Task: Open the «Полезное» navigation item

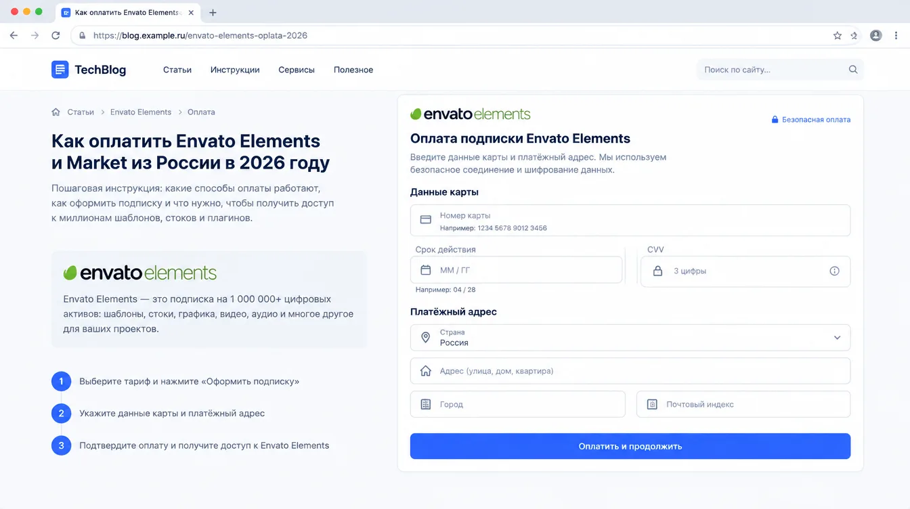Action: pos(353,70)
